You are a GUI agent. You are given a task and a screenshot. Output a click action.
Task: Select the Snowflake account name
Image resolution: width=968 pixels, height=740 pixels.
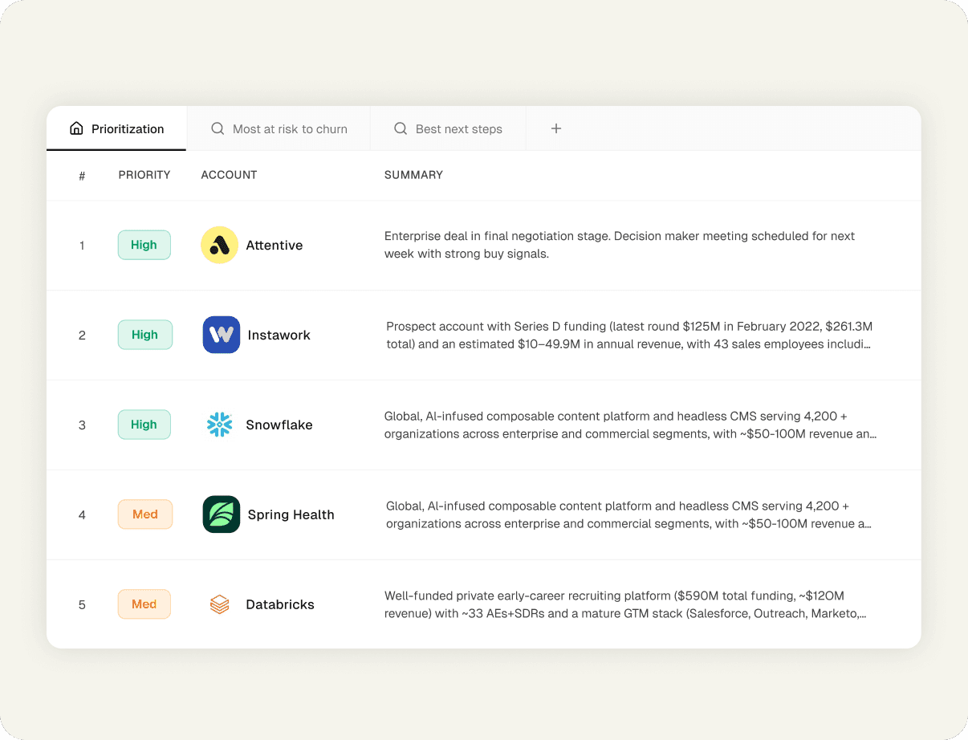pos(279,425)
